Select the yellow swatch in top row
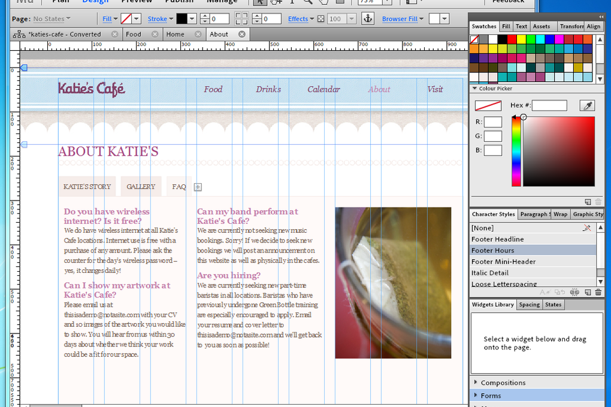The height and width of the screenshot is (407, 611). tap(521, 40)
